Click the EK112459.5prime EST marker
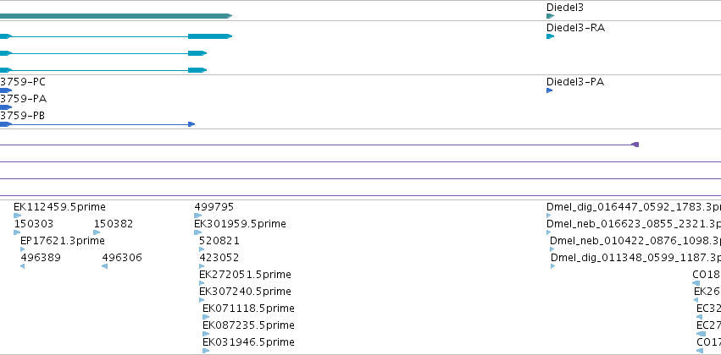 coord(18,216)
